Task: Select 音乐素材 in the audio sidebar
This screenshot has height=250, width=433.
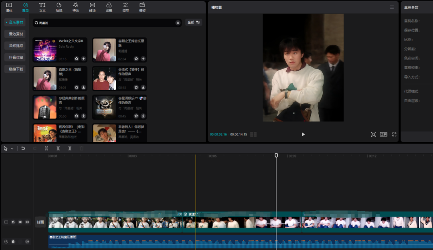Action: [x=15, y=22]
